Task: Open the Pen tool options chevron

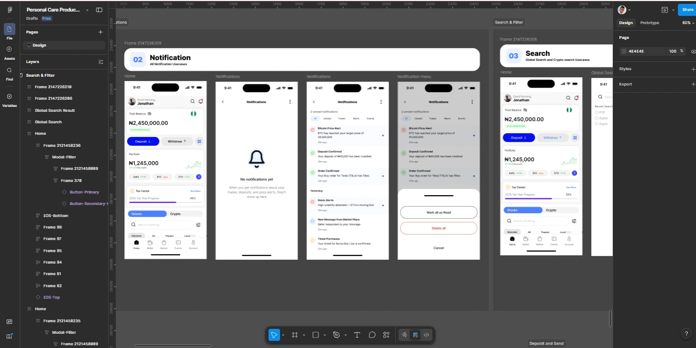Action: [x=345, y=335]
